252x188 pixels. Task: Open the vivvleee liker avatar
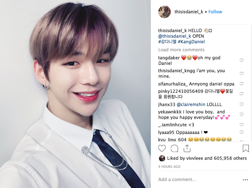click(x=162, y=158)
